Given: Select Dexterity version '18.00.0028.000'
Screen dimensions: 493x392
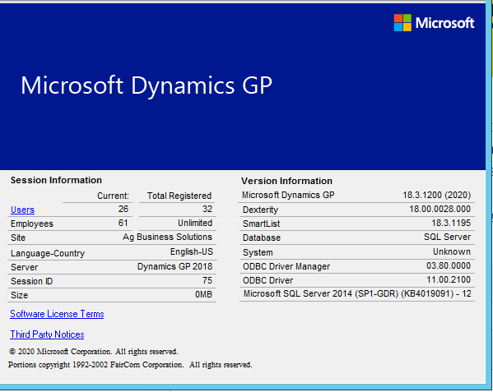Looking at the screenshot, I should click(x=440, y=209).
